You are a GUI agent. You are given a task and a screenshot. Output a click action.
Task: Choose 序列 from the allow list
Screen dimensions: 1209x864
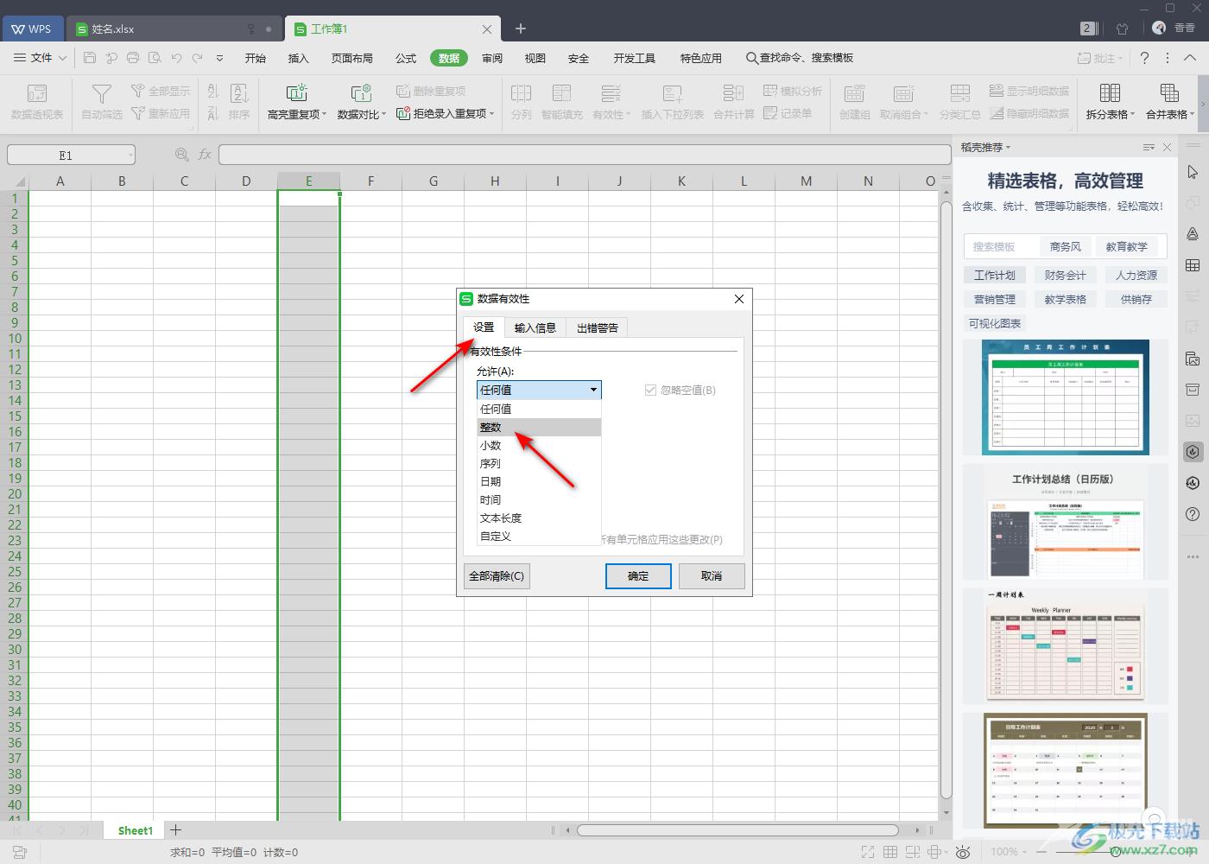(x=539, y=463)
